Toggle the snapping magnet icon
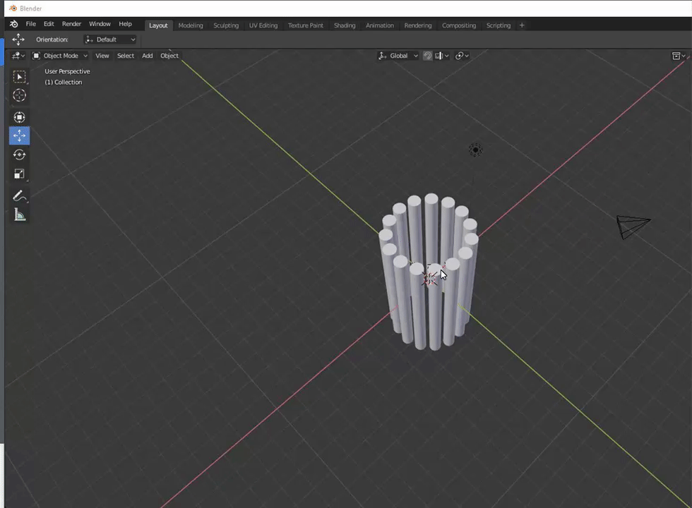 [x=427, y=56]
